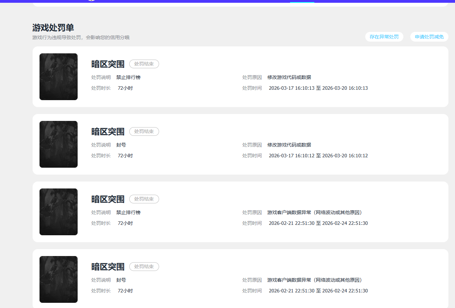The image size is (455, 308).
Task: Click time range 2026-03-17 16:10:13 至 2026-03-20 16:10:13
Action: [318, 88]
